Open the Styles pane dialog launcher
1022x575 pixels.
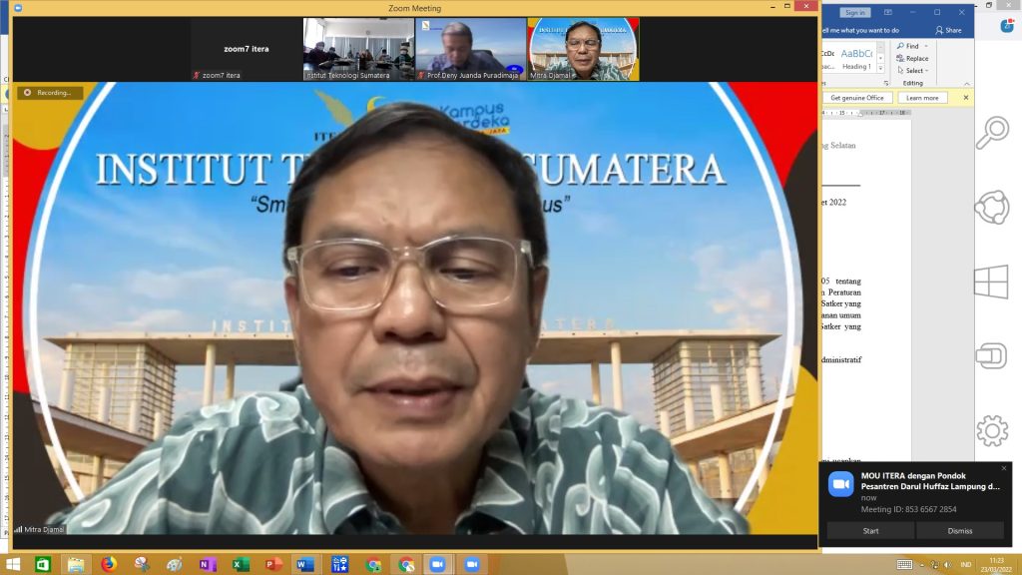[886, 84]
